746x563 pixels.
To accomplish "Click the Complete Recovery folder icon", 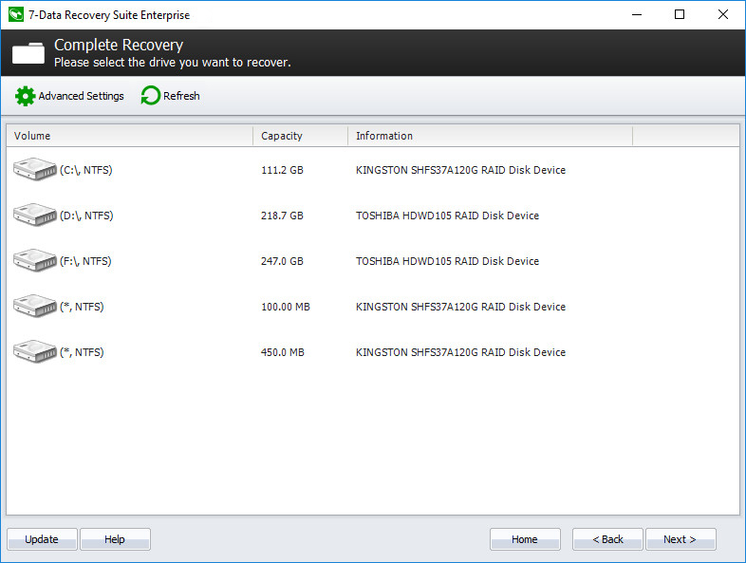I will click(x=28, y=53).
